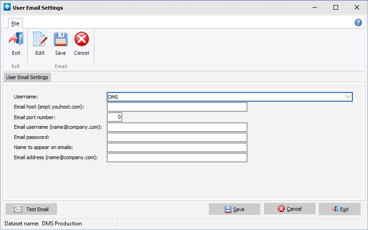
Task: Open the File ribbon tab
Action: (15, 23)
